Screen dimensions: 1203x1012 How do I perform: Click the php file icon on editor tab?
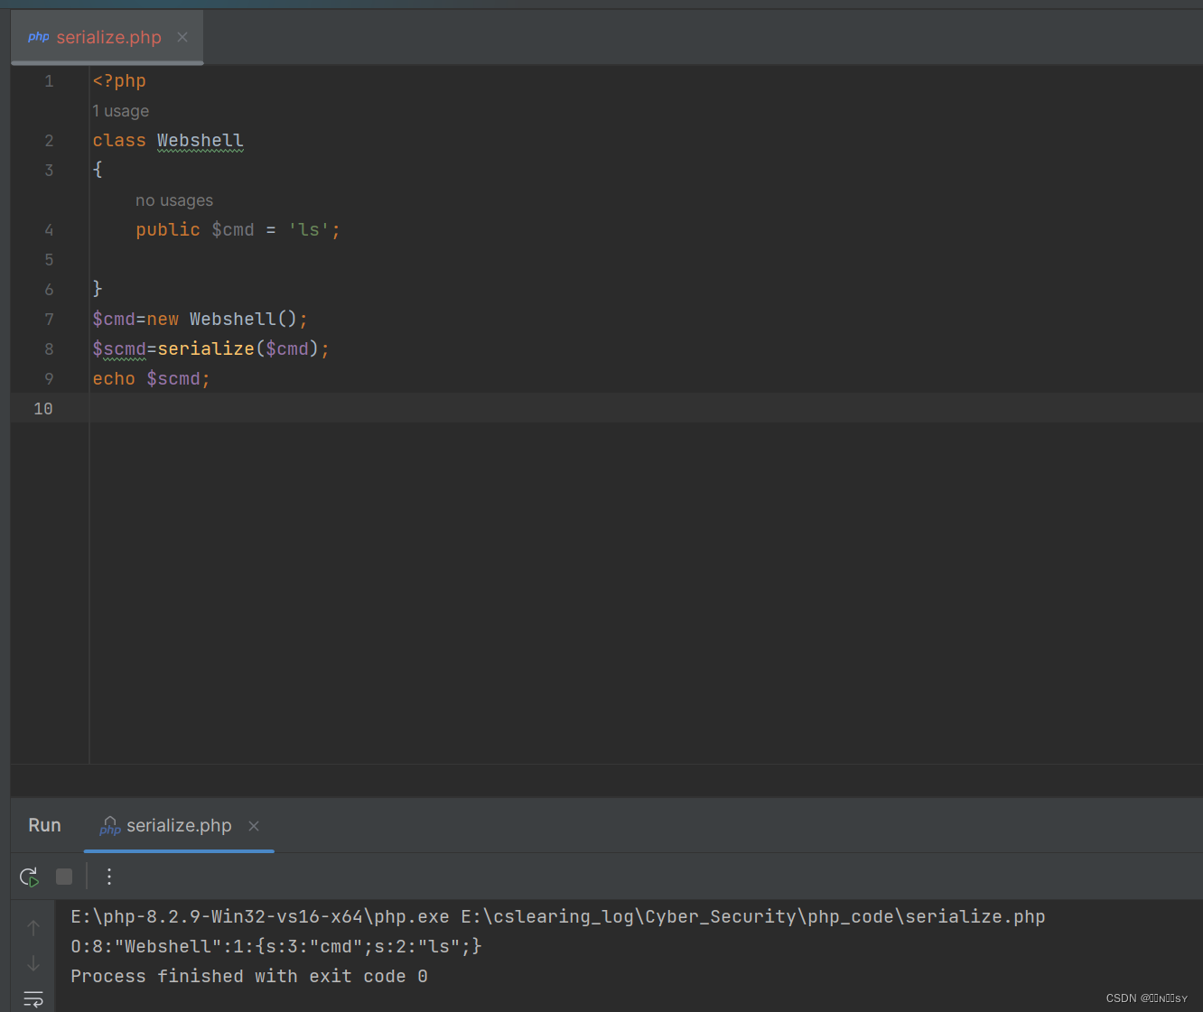38,37
